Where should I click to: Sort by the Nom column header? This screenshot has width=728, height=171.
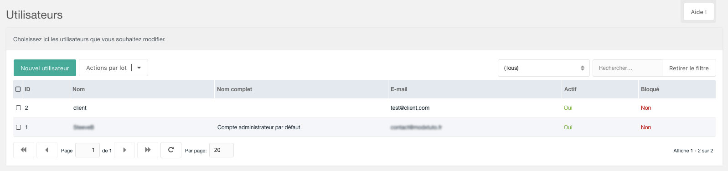[78, 89]
